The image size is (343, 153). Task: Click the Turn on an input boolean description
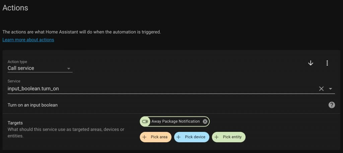tap(32, 105)
